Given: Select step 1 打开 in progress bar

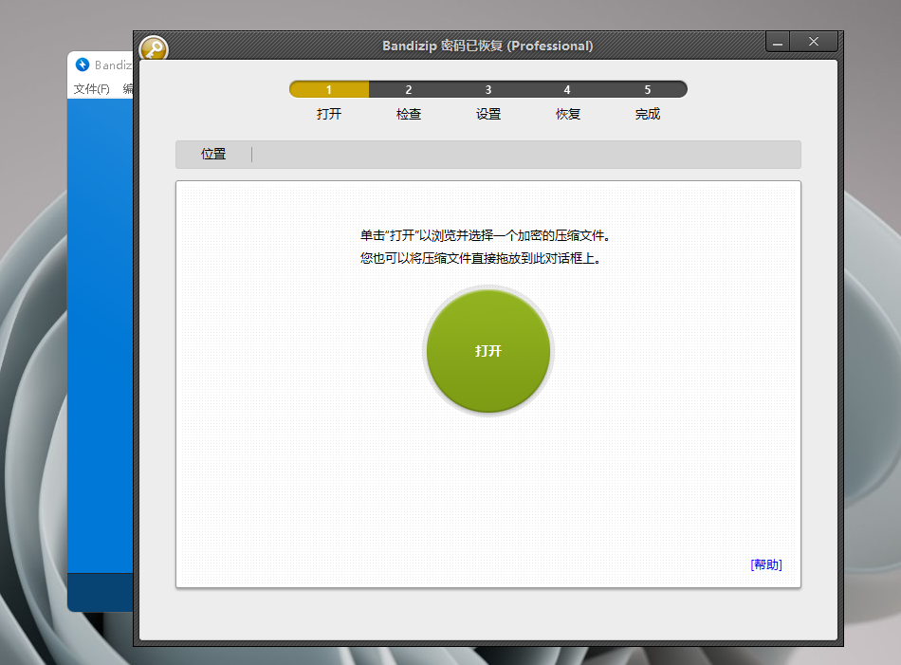Looking at the screenshot, I should 329,90.
